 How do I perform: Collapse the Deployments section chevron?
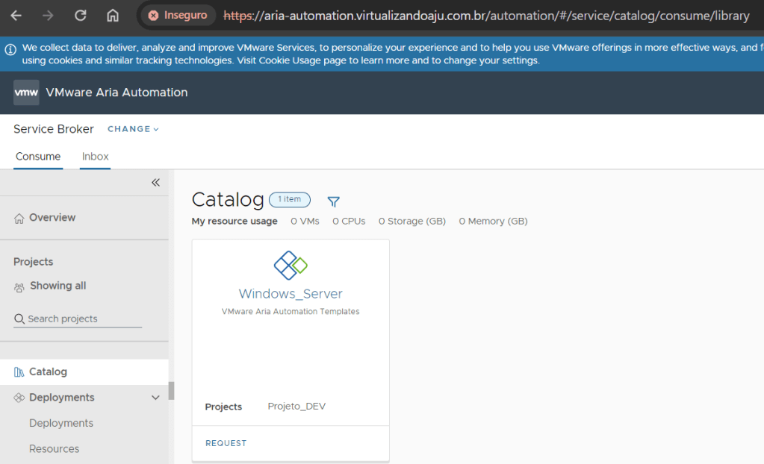point(155,398)
